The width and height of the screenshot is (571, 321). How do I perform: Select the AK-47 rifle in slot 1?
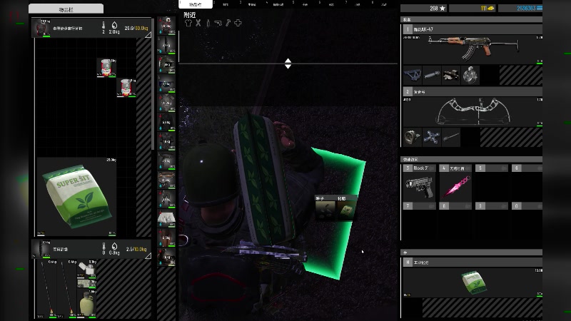[473, 49]
